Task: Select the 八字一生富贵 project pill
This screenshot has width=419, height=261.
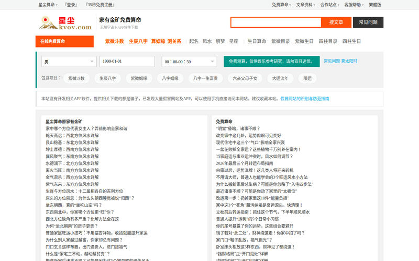Action: (205, 78)
